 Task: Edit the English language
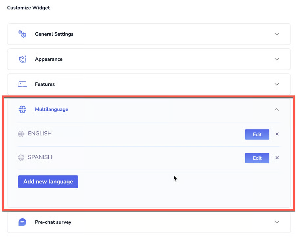[257, 134]
